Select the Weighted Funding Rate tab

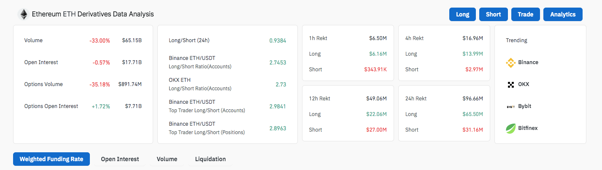pyautogui.click(x=51, y=159)
